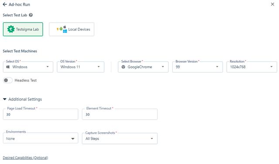Collapse the Additional Settings section
This screenshot has height=164, width=279.
5,99
